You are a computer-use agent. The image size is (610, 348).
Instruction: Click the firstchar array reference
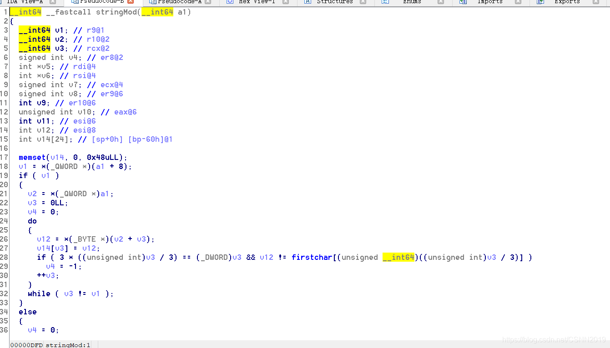point(312,257)
